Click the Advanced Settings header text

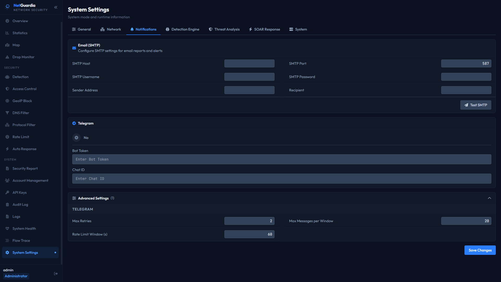coord(93,198)
